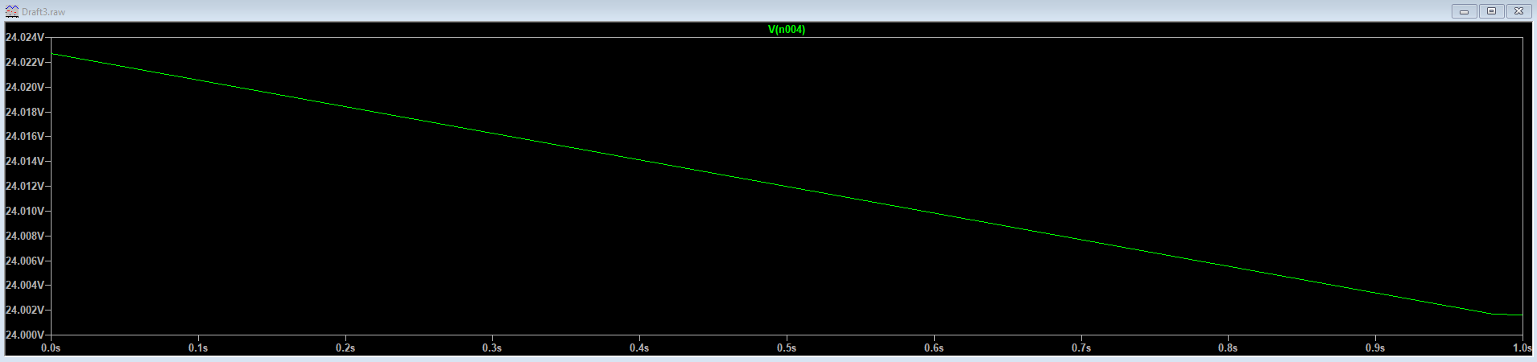Restore the Draft3.raw waveform window
The width and height of the screenshot is (1537, 362).
[x=1491, y=11]
